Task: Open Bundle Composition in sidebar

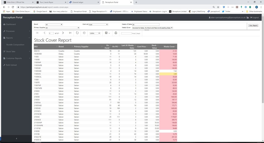Action: (x=15, y=45)
